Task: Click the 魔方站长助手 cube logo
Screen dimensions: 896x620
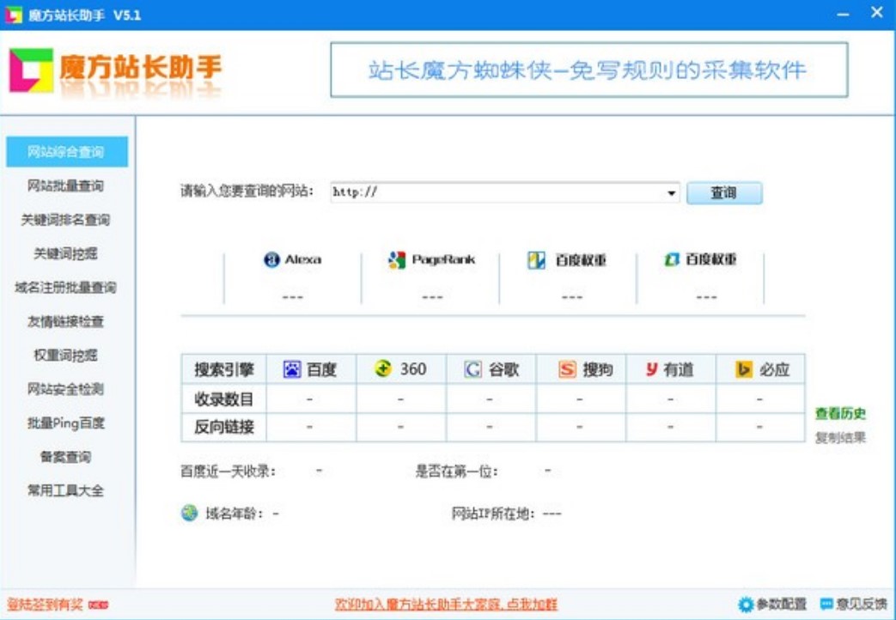Action: pos(32,70)
